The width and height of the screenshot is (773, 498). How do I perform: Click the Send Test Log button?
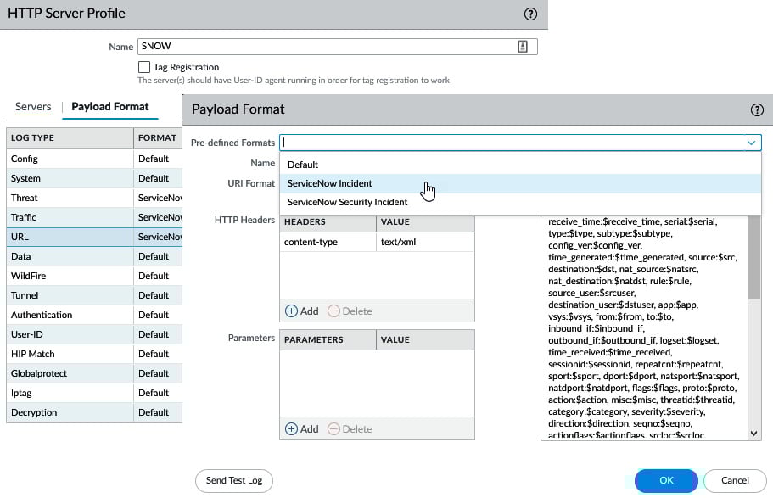pos(234,481)
